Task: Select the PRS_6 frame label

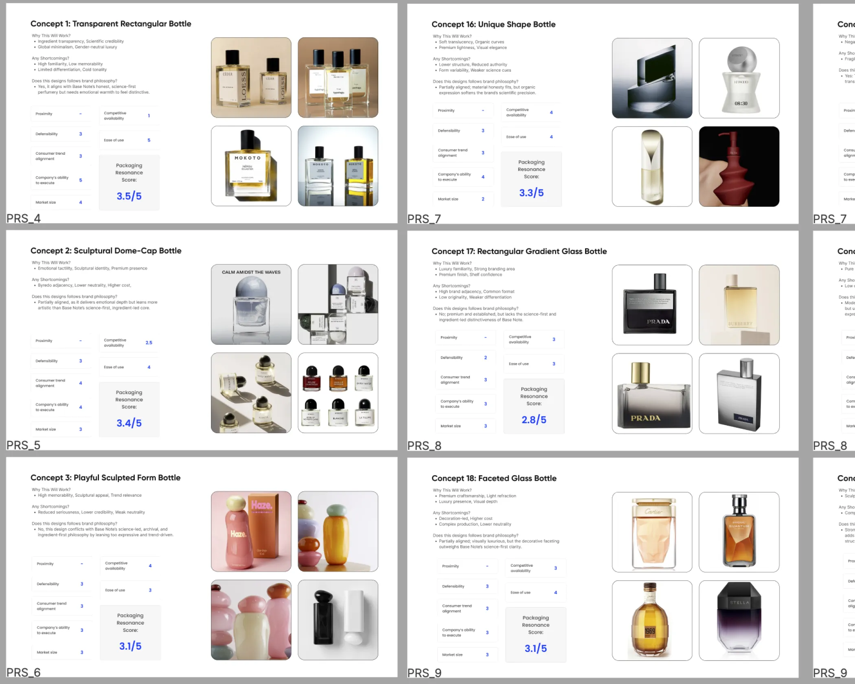Action: pos(24,672)
